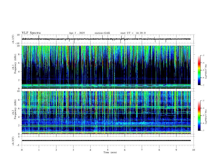The height and width of the screenshot is (168, 218).
Task: Click the 'start UT = 14:20:0' label
Action: coord(133,33)
